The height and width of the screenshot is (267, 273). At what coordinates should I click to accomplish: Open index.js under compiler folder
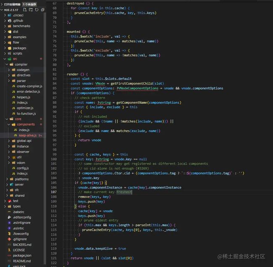22,103
